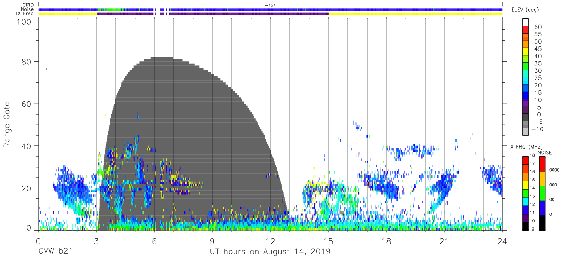
Task: Click yellow segment of elevation colorbar
Action: click(x=525, y=52)
